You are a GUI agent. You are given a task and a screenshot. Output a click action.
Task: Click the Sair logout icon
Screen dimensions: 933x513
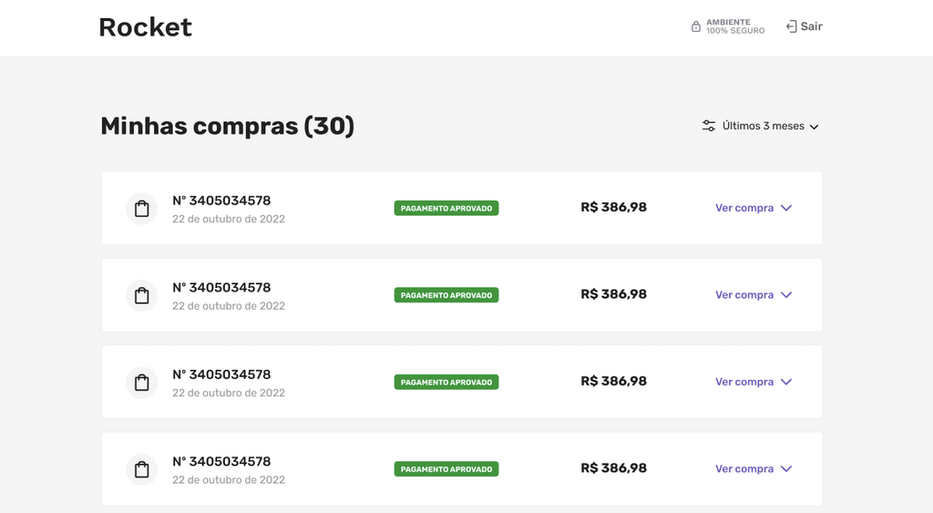tap(792, 26)
